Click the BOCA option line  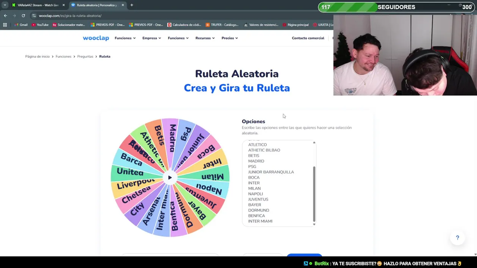pyautogui.click(x=254, y=178)
